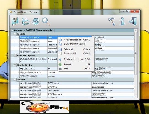Select the http://10.0.11.2 Firefox entry
The height and width of the screenshot is (114, 149).
coord(33,69)
